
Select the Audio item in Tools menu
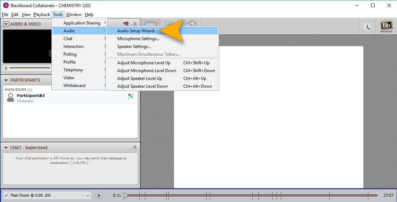[x=79, y=31]
